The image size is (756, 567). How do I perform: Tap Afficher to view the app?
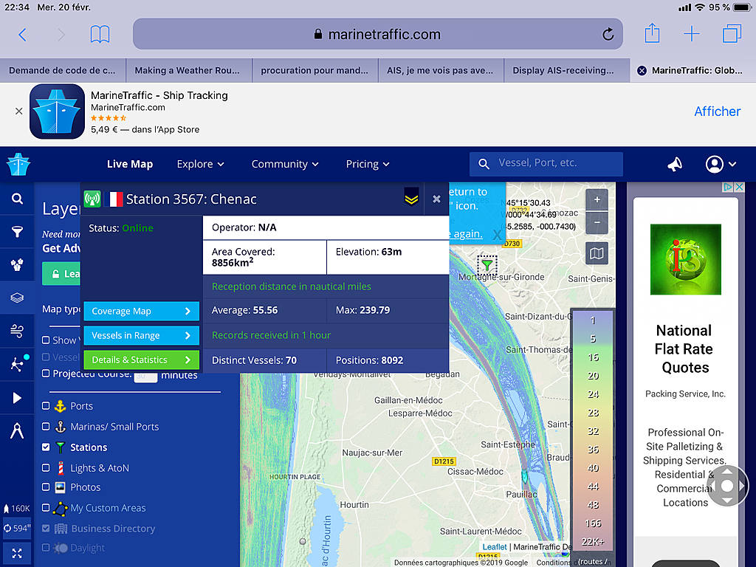(x=717, y=111)
